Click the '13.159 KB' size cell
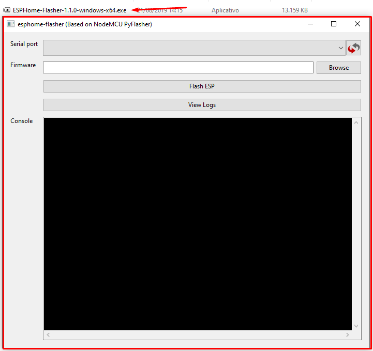The height and width of the screenshot is (351, 373). [295, 10]
